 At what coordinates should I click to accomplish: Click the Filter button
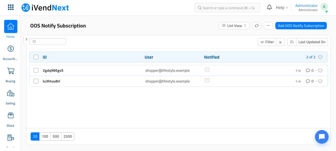tap(267, 42)
